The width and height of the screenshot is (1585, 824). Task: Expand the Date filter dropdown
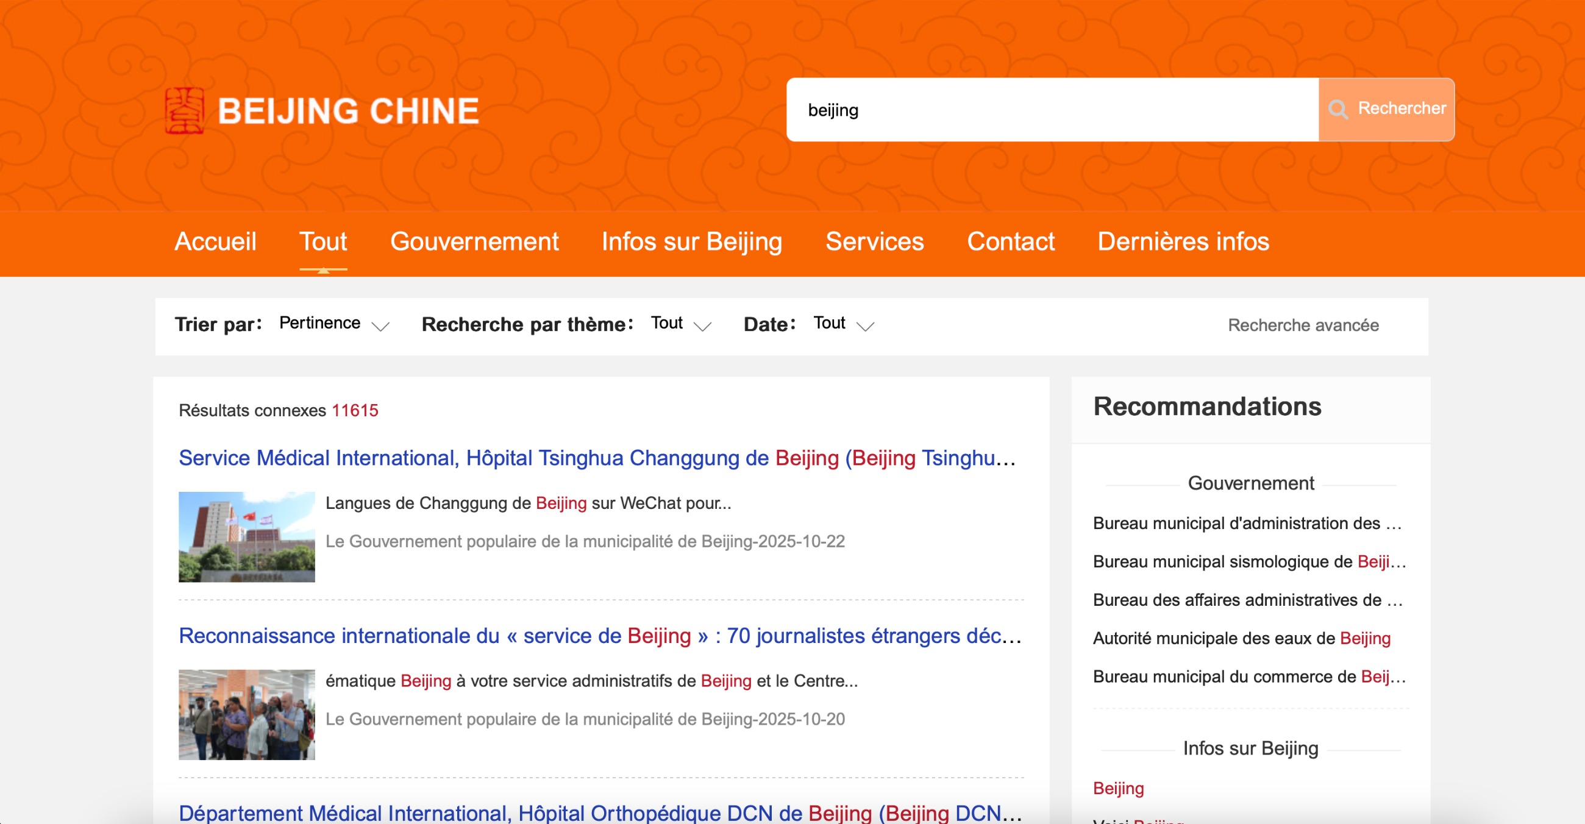(x=843, y=324)
